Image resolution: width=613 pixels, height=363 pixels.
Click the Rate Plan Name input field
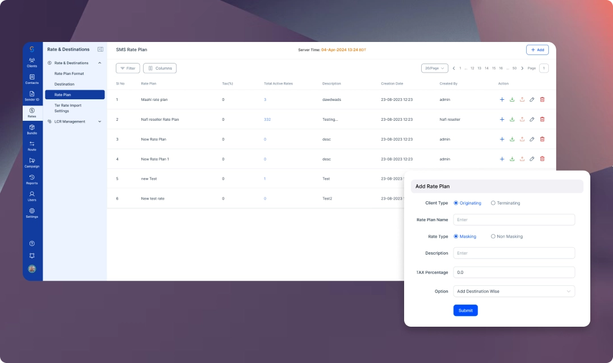(x=514, y=220)
